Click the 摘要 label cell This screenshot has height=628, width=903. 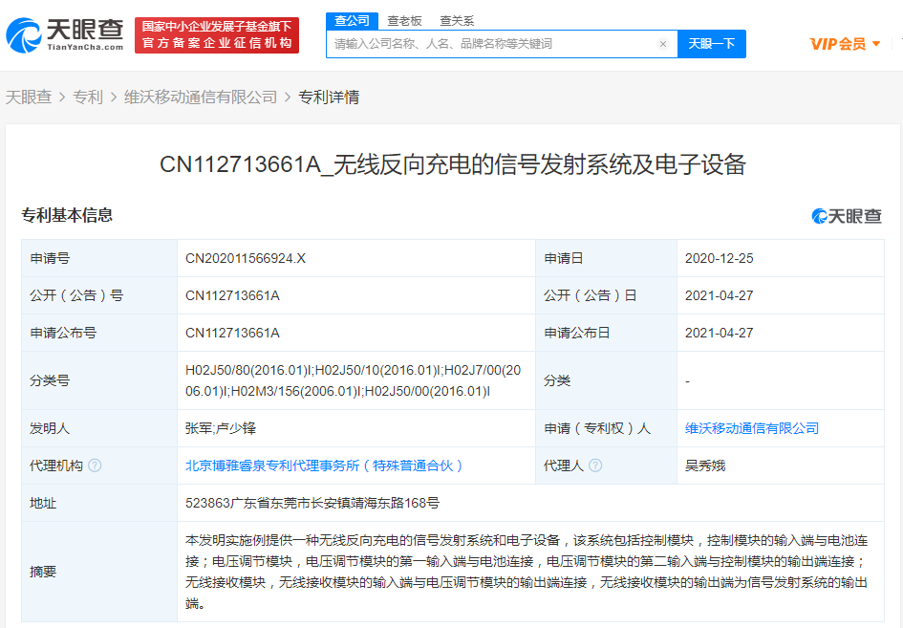click(99, 572)
